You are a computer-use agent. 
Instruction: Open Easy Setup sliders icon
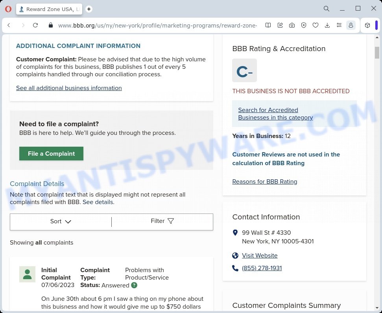tap(339, 25)
